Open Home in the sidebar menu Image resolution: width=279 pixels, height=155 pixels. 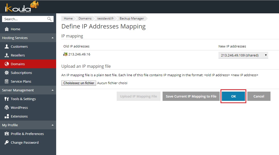click(28, 29)
